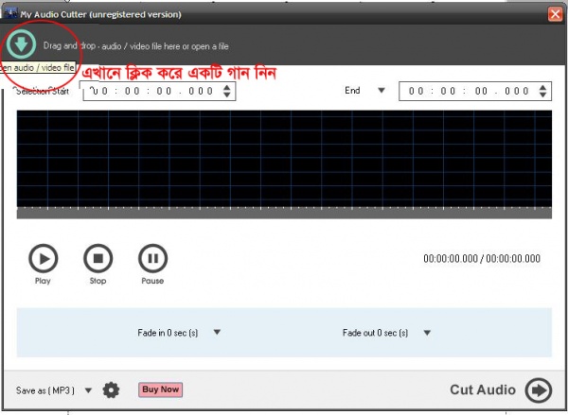Click inside the black waveform display area

click(284, 159)
